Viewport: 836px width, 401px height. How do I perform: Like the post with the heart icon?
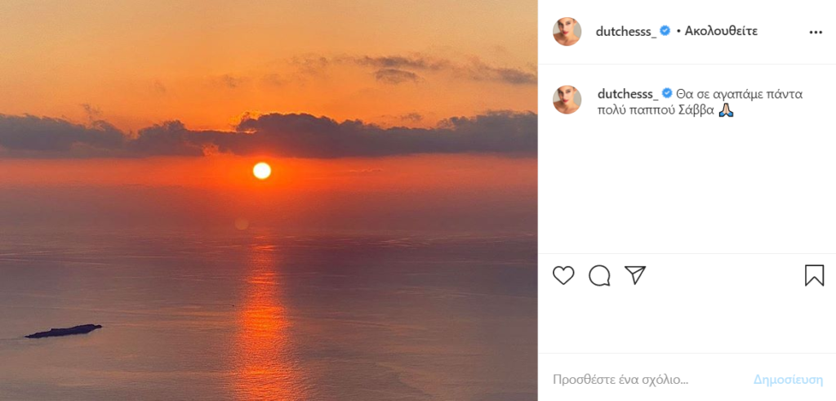[x=563, y=275]
